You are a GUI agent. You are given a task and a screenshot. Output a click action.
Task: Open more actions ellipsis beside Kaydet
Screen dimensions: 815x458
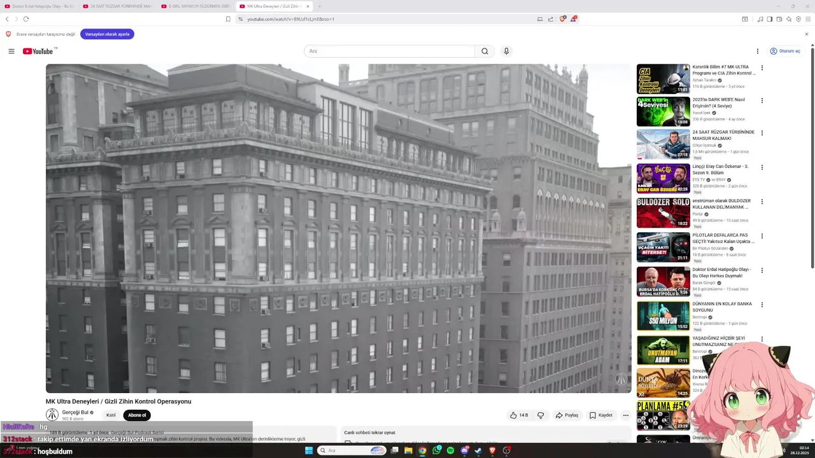pyautogui.click(x=625, y=415)
